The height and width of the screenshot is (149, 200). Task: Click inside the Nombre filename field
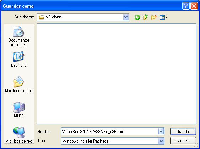[110, 131]
